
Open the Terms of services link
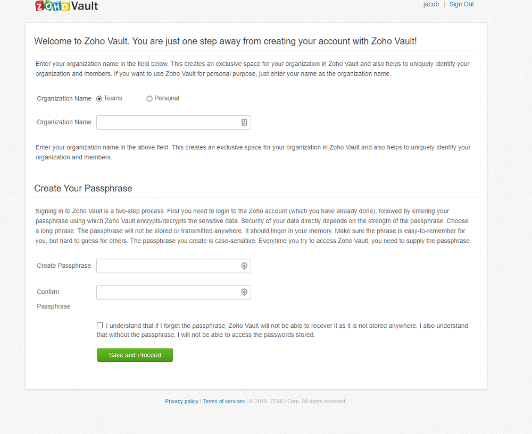[223, 401]
